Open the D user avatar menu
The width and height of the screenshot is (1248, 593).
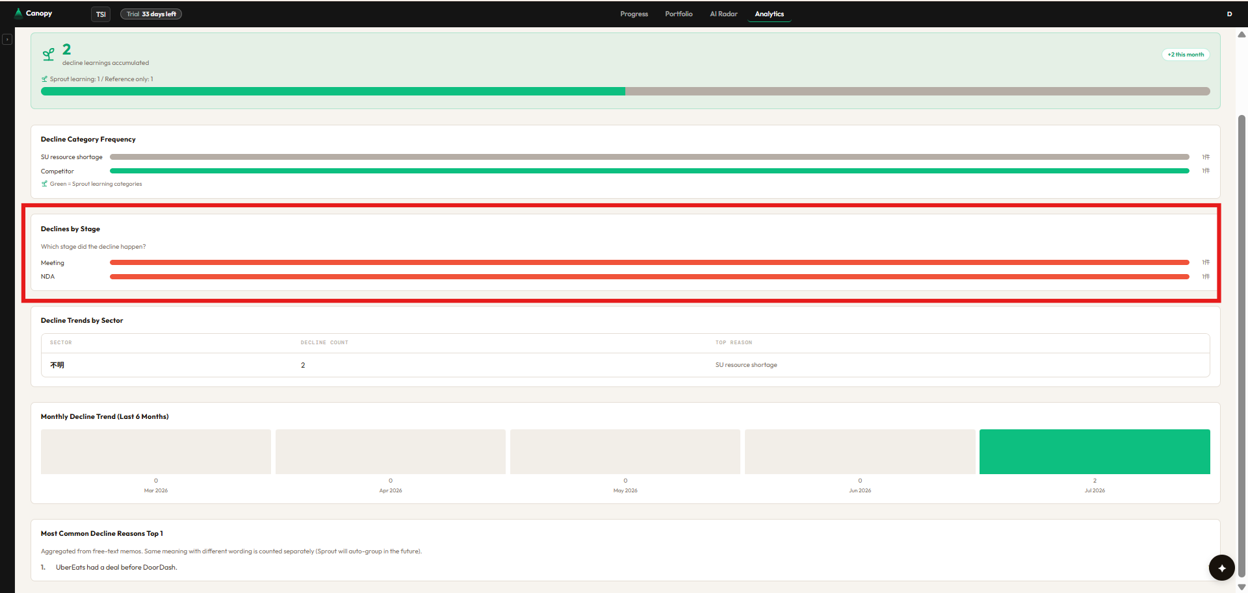(x=1229, y=14)
